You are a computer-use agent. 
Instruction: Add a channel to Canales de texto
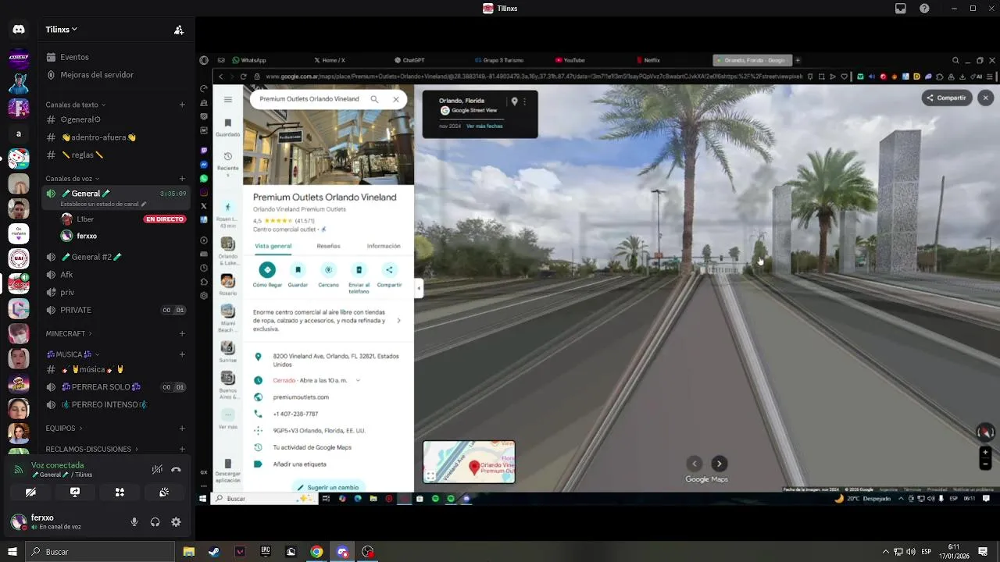[182, 105]
